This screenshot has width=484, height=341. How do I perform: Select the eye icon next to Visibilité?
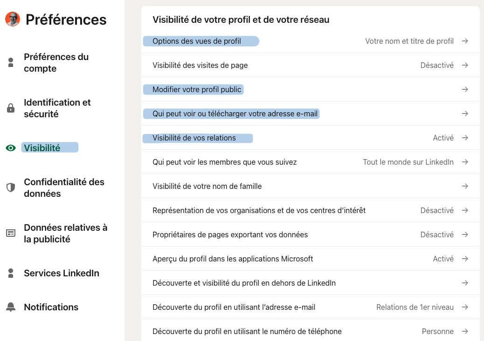10,147
